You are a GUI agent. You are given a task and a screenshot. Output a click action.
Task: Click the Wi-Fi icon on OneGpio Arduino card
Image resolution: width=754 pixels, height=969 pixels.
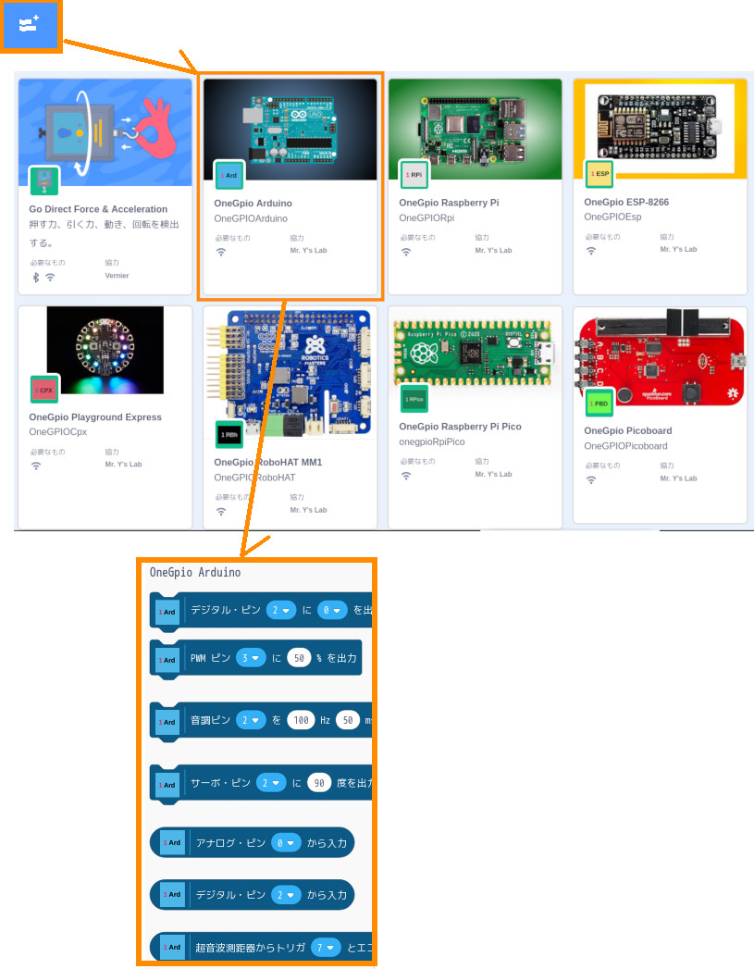click(x=221, y=252)
